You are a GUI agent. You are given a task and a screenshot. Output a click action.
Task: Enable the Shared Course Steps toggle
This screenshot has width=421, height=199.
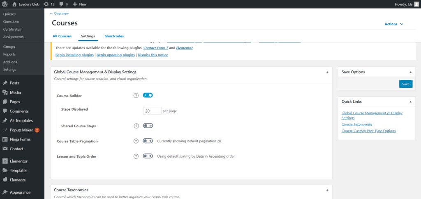click(x=148, y=126)
